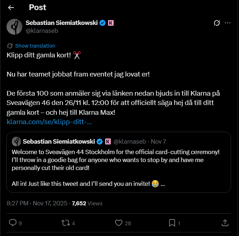Click the back arrow icon
This screenshot has height=236, width=239.
point(11,8)
